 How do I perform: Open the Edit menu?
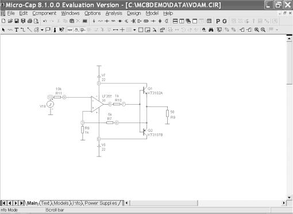click(24, 13)
